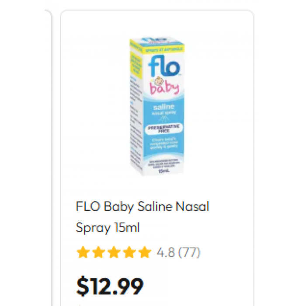Screen dimensions: 306x306
Task: Click 'Spray 15ml' in the product title
Action: pos(108,228)
